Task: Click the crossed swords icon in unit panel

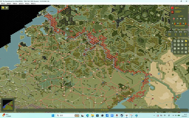Action: click(x=177, y=19)
